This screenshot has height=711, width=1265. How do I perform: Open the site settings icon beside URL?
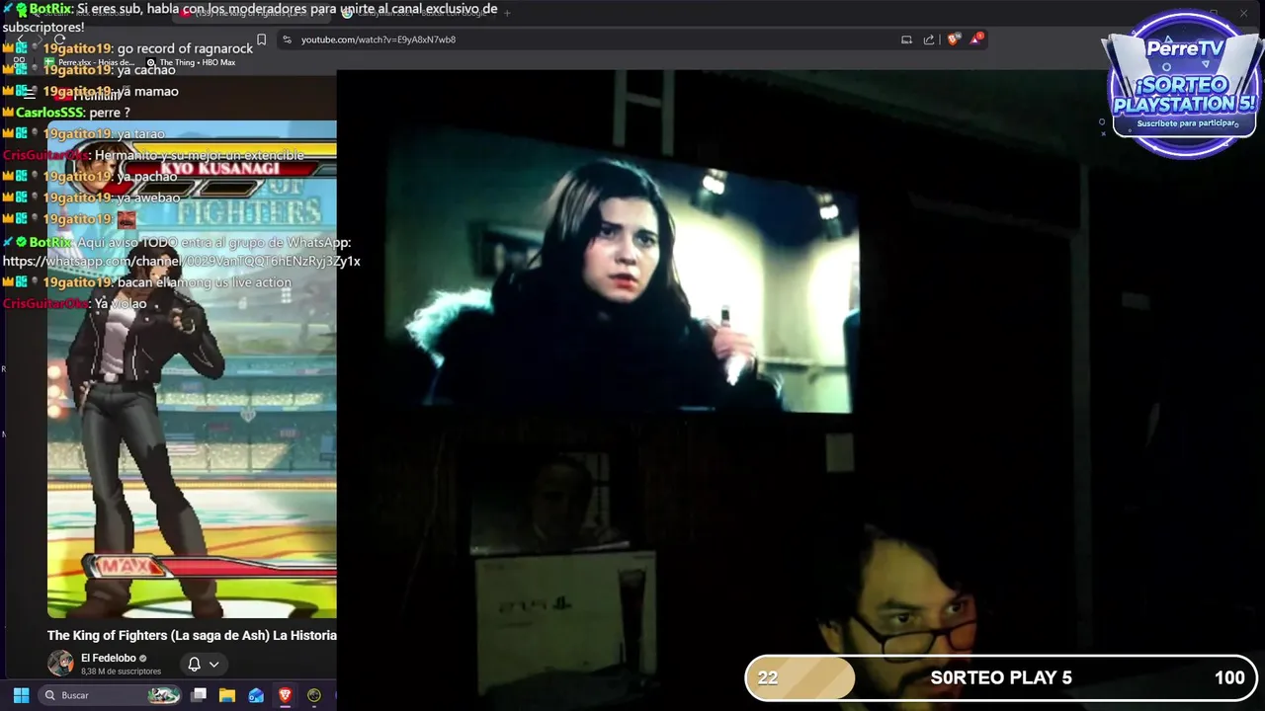[x=287, y=39]
